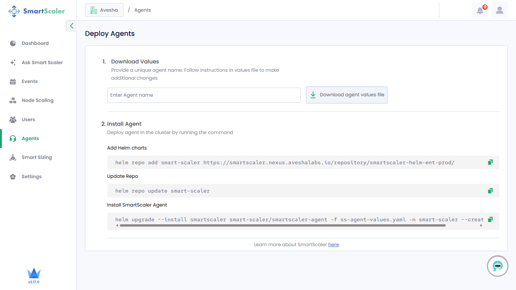Click the SmartScaler logo
This screenshot has width=516, height=290.
tap(37, 11)
